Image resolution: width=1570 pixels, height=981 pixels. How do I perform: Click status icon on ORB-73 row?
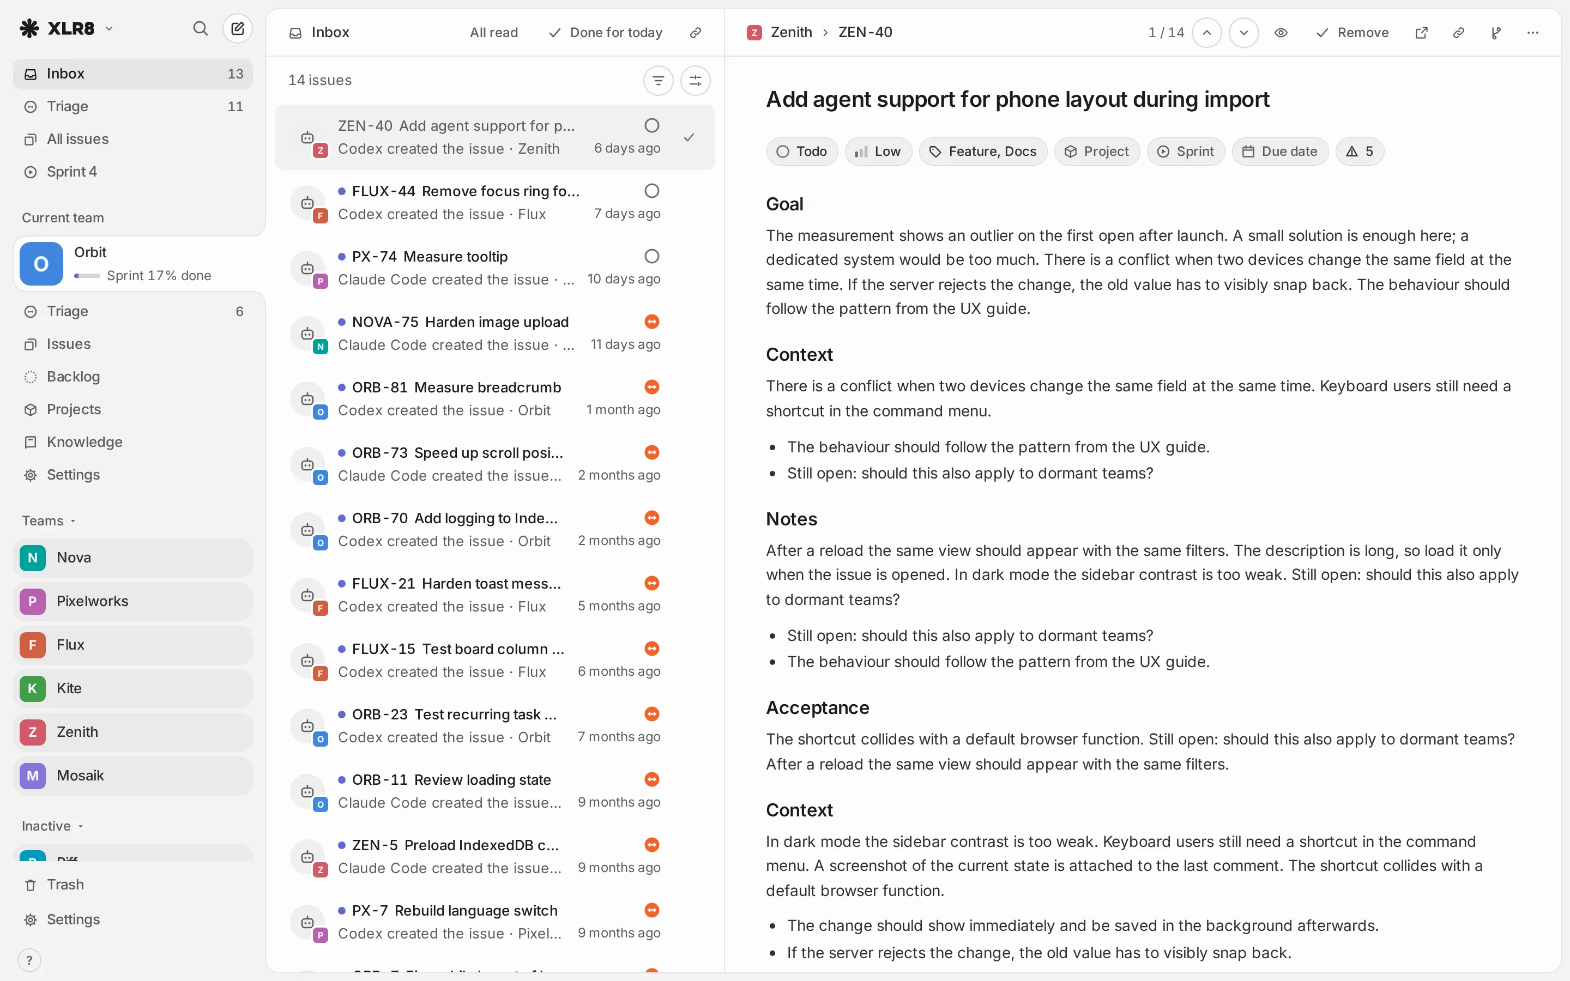[x=652, y=452]
